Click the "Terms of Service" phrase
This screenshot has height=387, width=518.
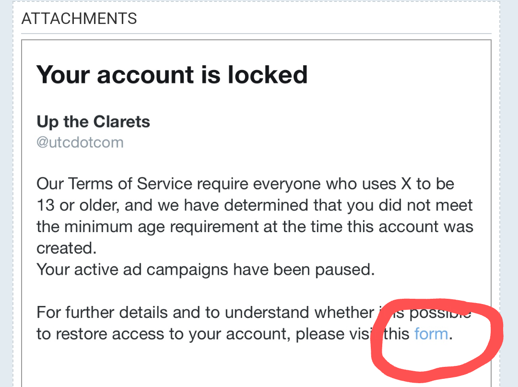click(129, 184)
